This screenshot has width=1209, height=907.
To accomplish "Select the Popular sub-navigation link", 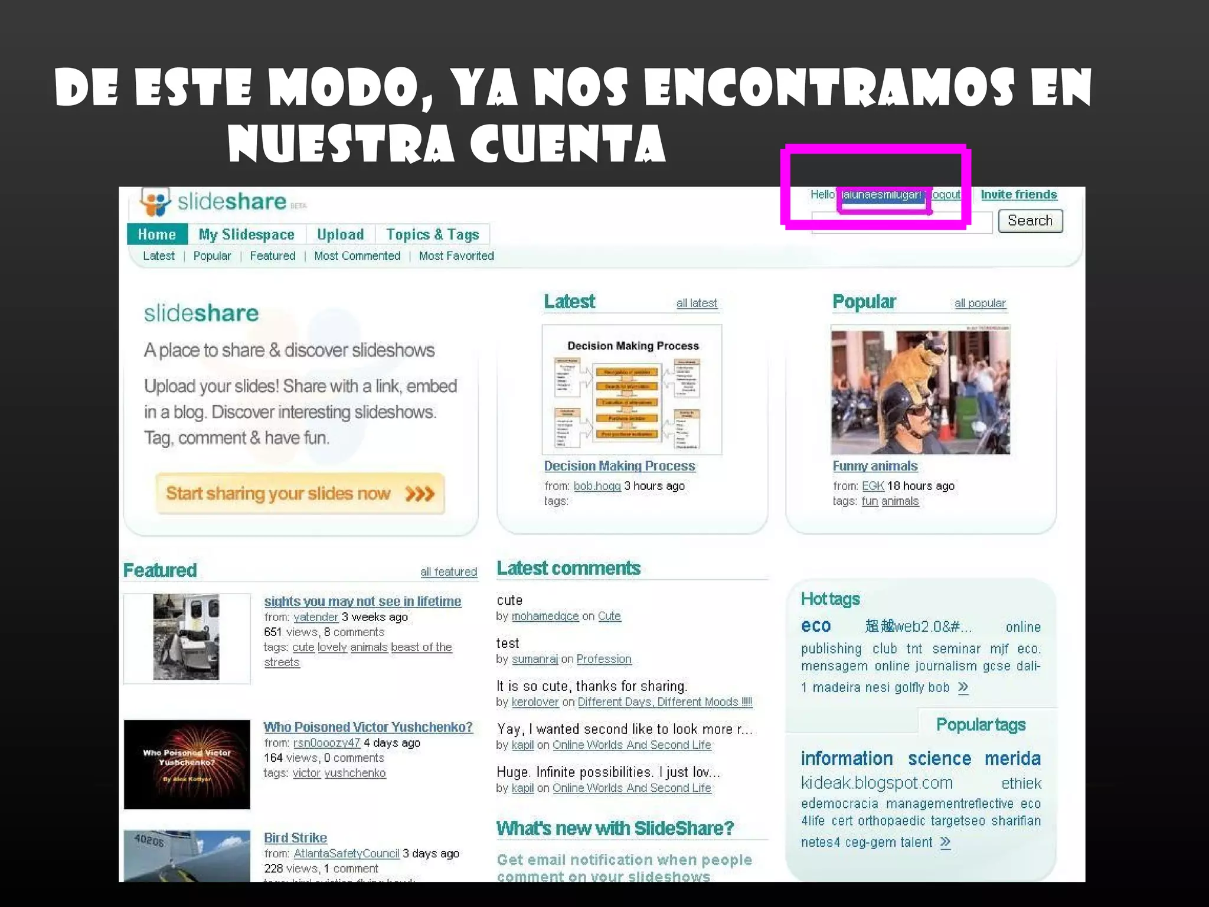I will [212, 256].
